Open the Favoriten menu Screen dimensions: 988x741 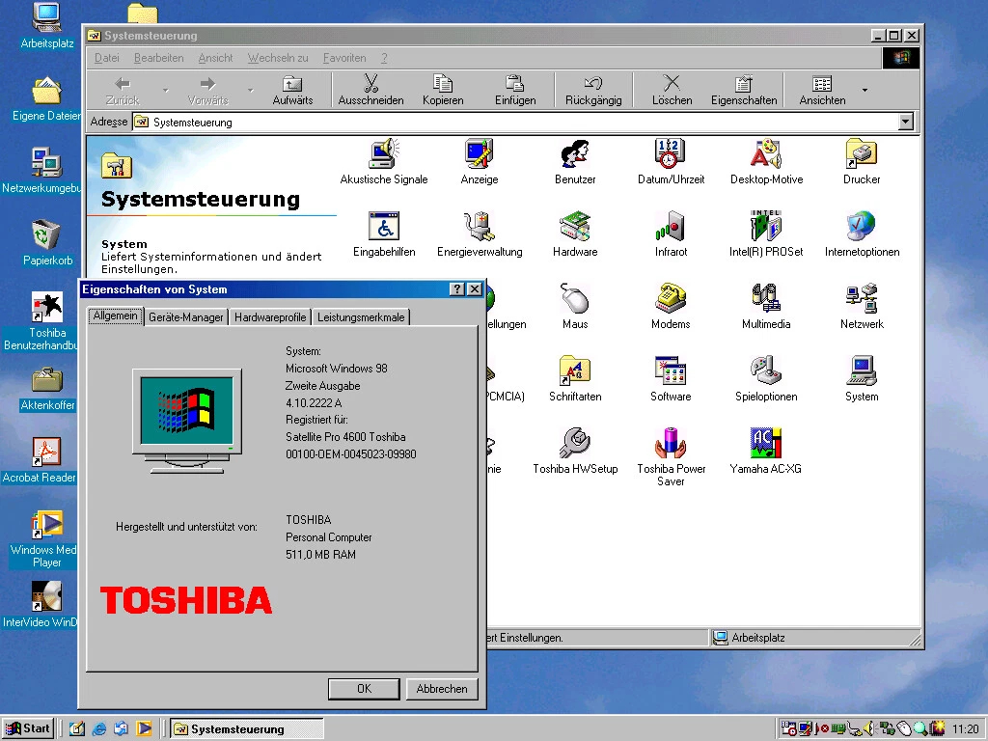(x=344, y=58)
